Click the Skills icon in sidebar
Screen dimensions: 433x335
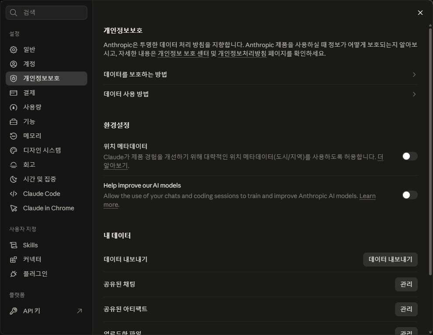coord(14,245)
